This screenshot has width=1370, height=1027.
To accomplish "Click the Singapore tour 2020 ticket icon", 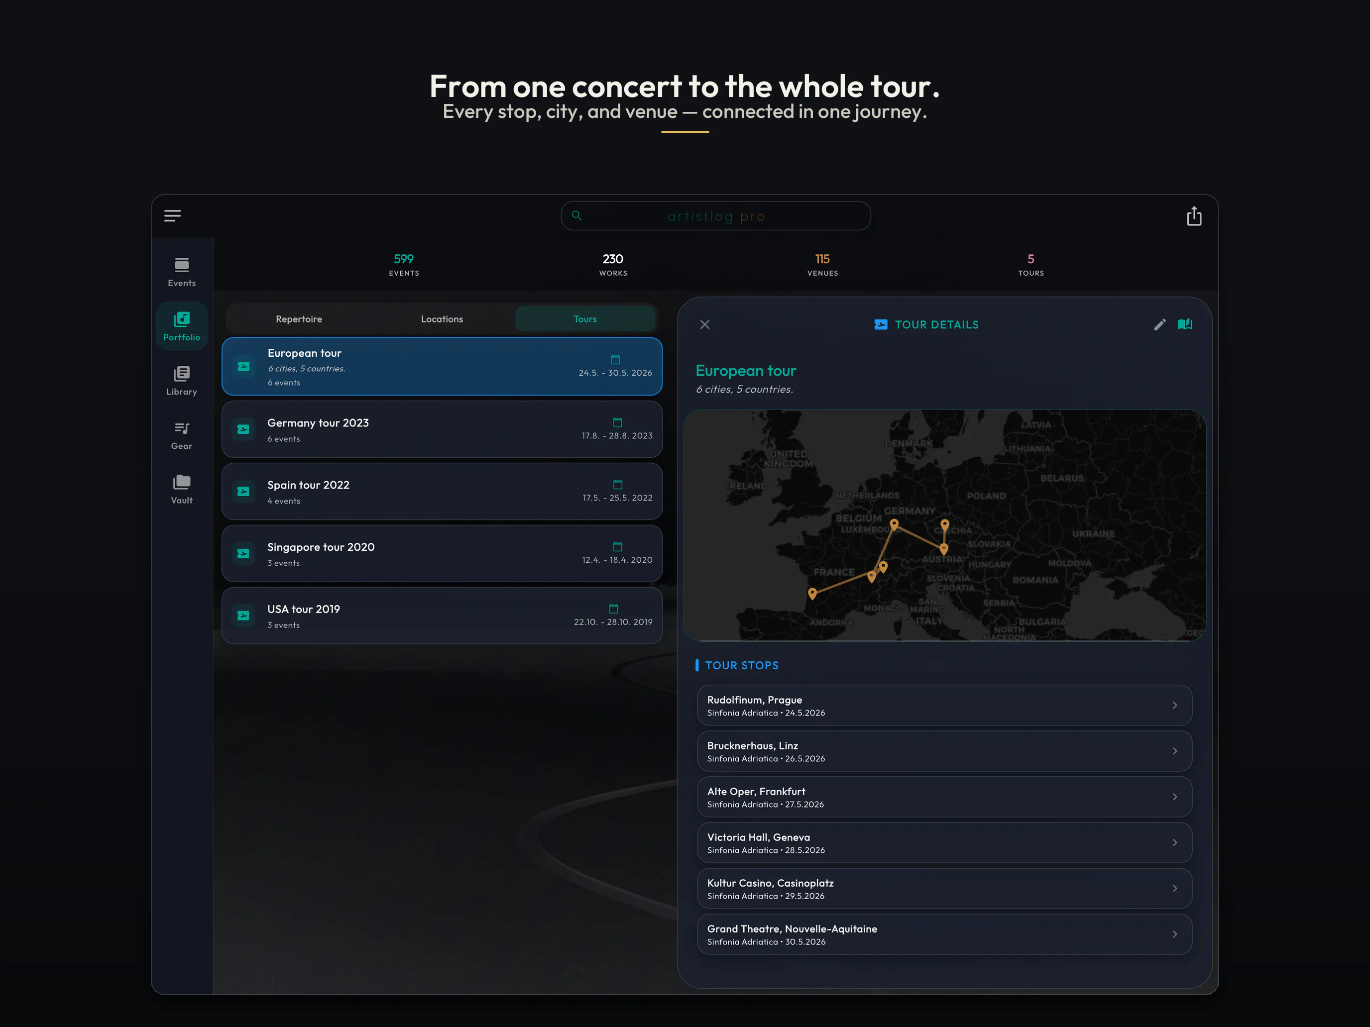I will point(243,553).
